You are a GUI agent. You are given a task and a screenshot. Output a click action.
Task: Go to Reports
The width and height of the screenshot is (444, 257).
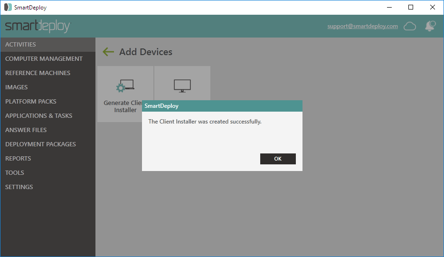(x=48, y=158)
